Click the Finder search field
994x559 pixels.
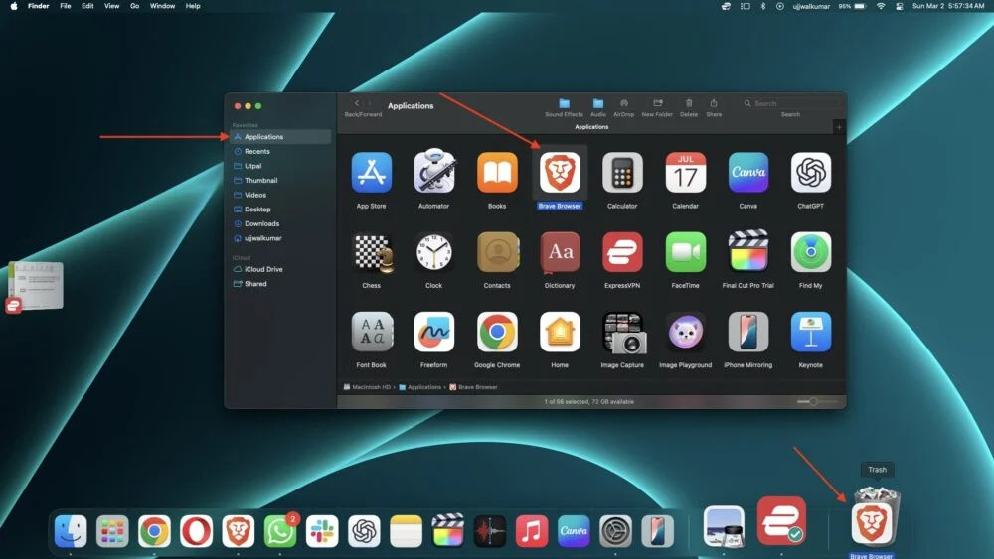pos(790,103)
